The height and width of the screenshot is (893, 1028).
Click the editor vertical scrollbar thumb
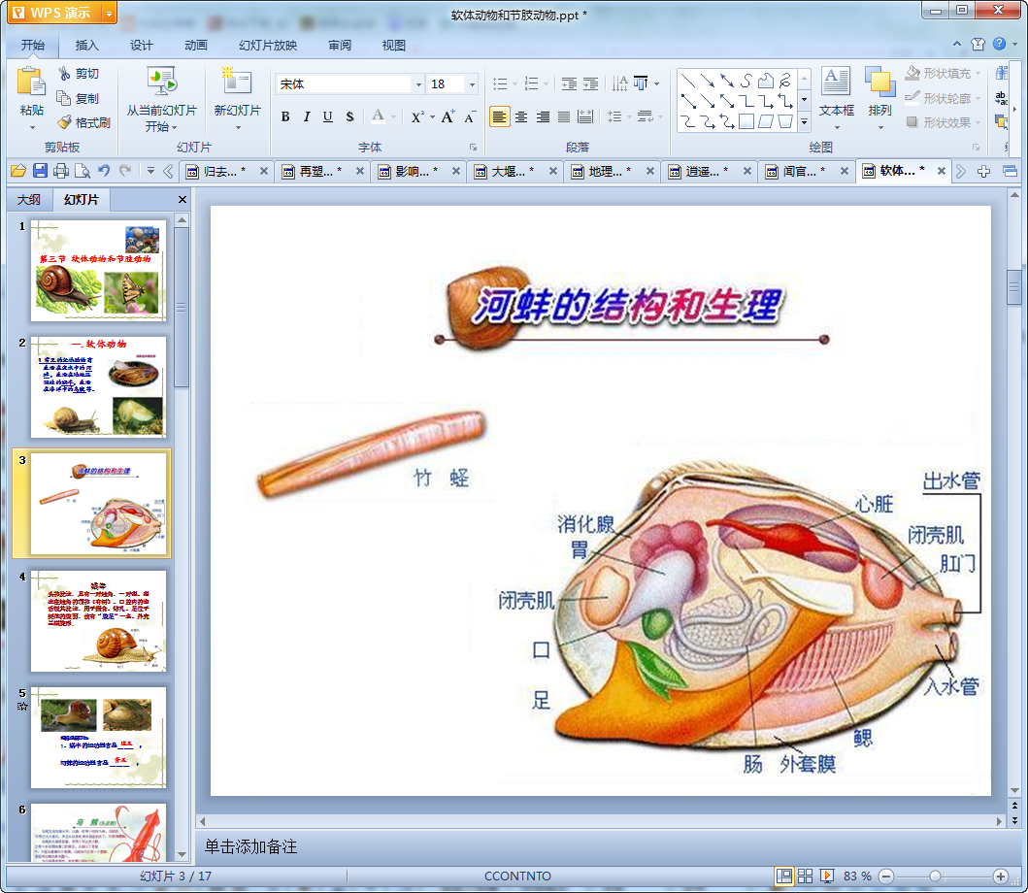(x=1014, y=286)
